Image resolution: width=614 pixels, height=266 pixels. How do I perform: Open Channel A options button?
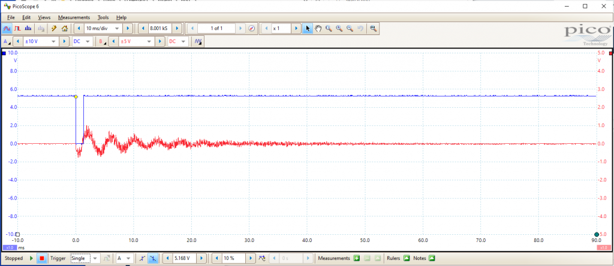tap(6, 41)
